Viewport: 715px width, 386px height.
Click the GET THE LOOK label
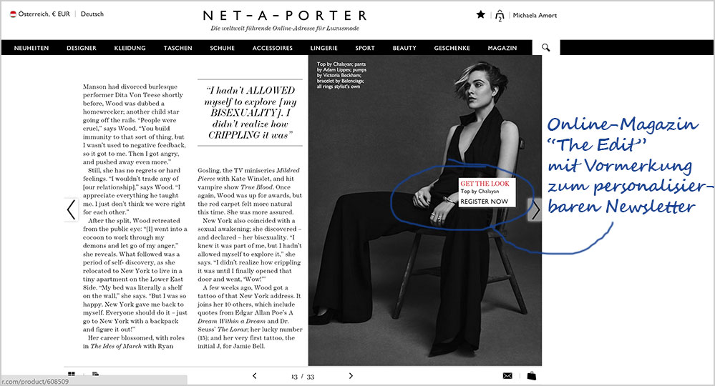tap(485, 184)
